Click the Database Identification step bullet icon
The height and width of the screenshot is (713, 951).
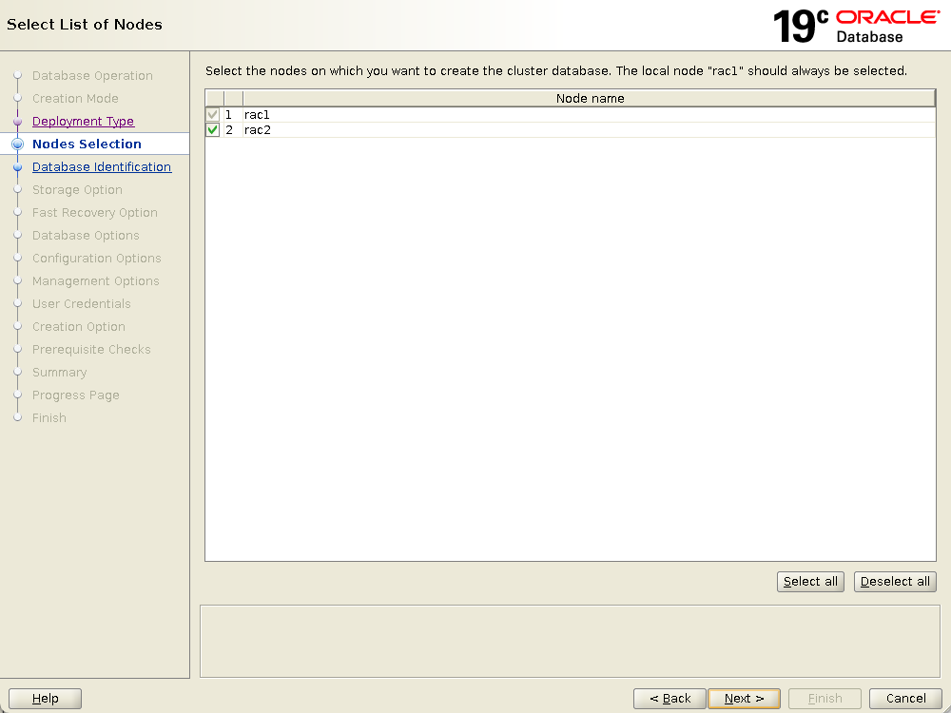point(17,167)
